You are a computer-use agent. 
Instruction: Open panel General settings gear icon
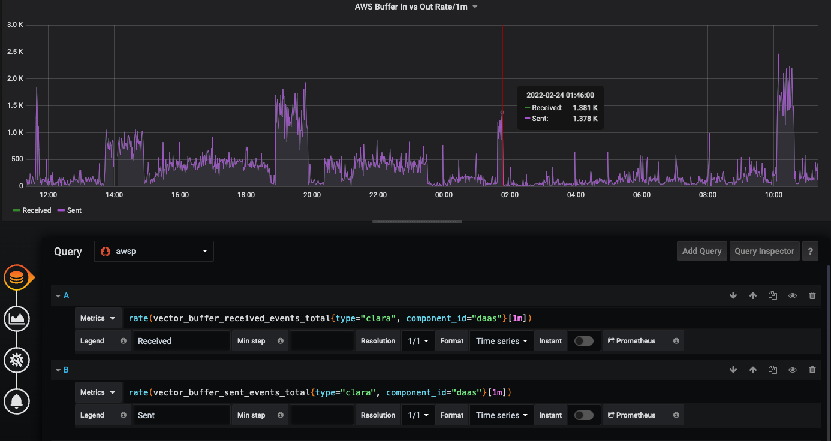pyautogui.click(x=16, y=360)
